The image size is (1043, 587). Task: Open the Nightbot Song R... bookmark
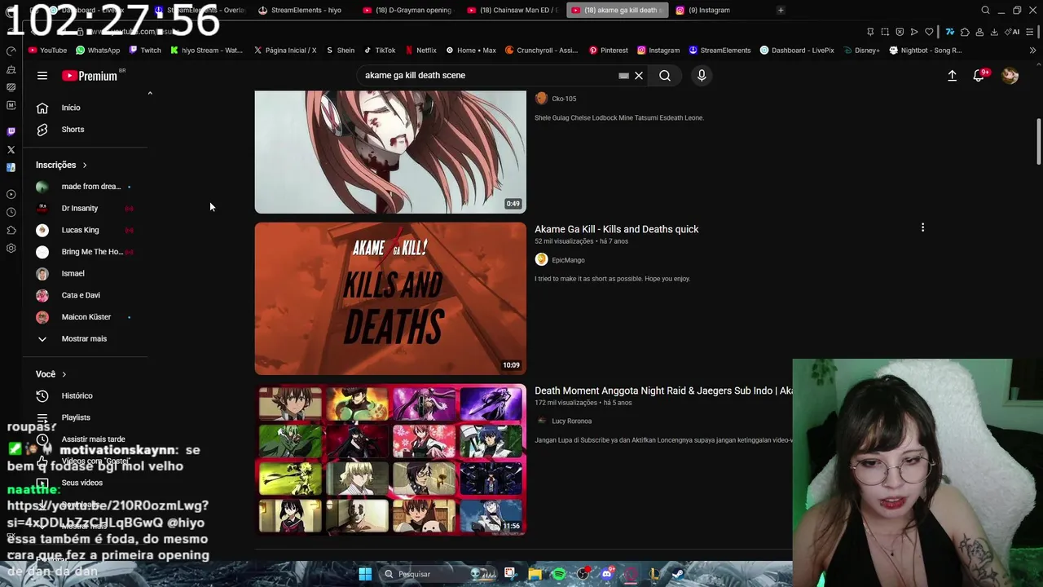(x=925, y=51)
